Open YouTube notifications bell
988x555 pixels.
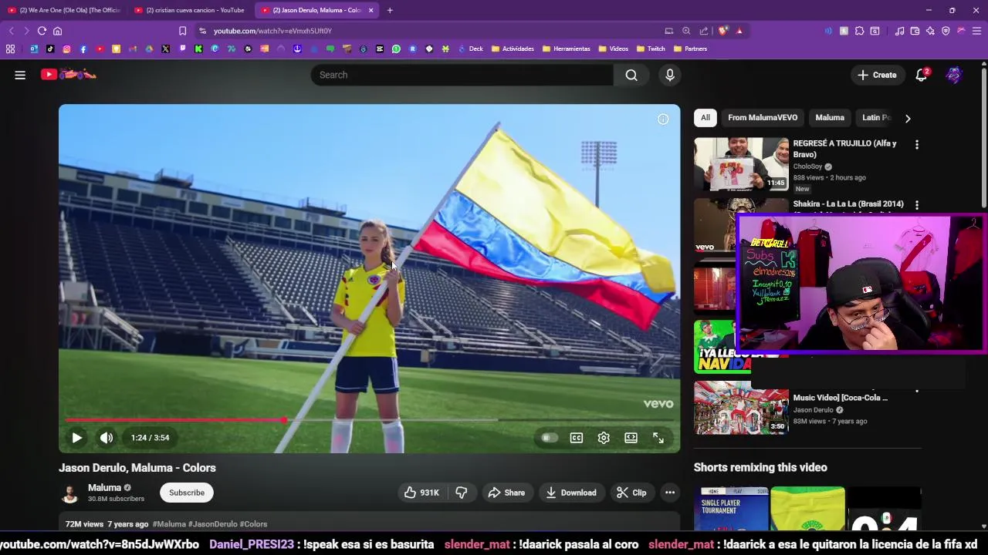click(921, 75)
